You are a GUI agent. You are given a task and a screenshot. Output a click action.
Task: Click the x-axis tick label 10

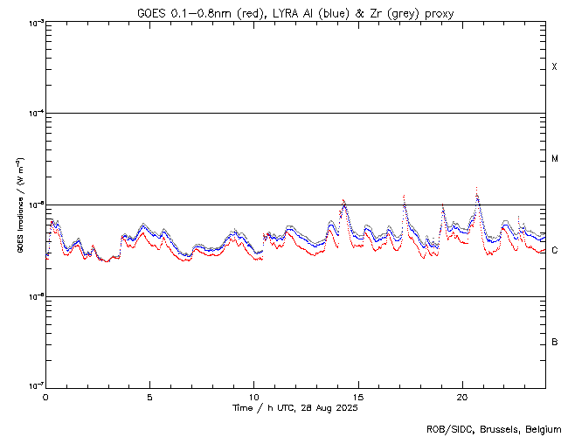pos(253,397)
